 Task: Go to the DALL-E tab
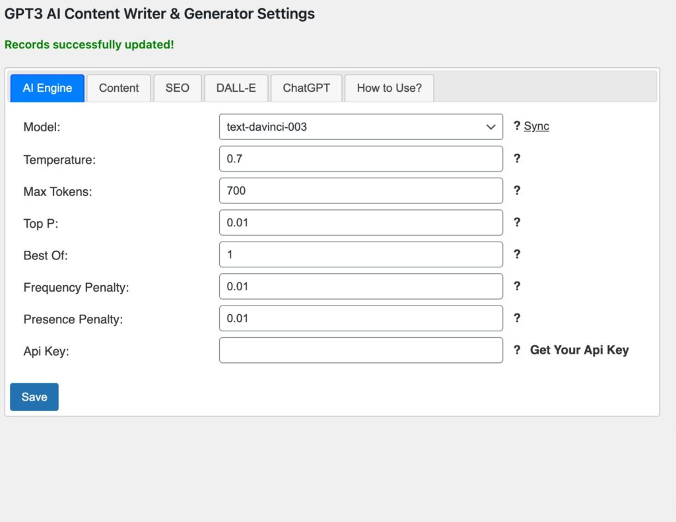coord(236,88)
